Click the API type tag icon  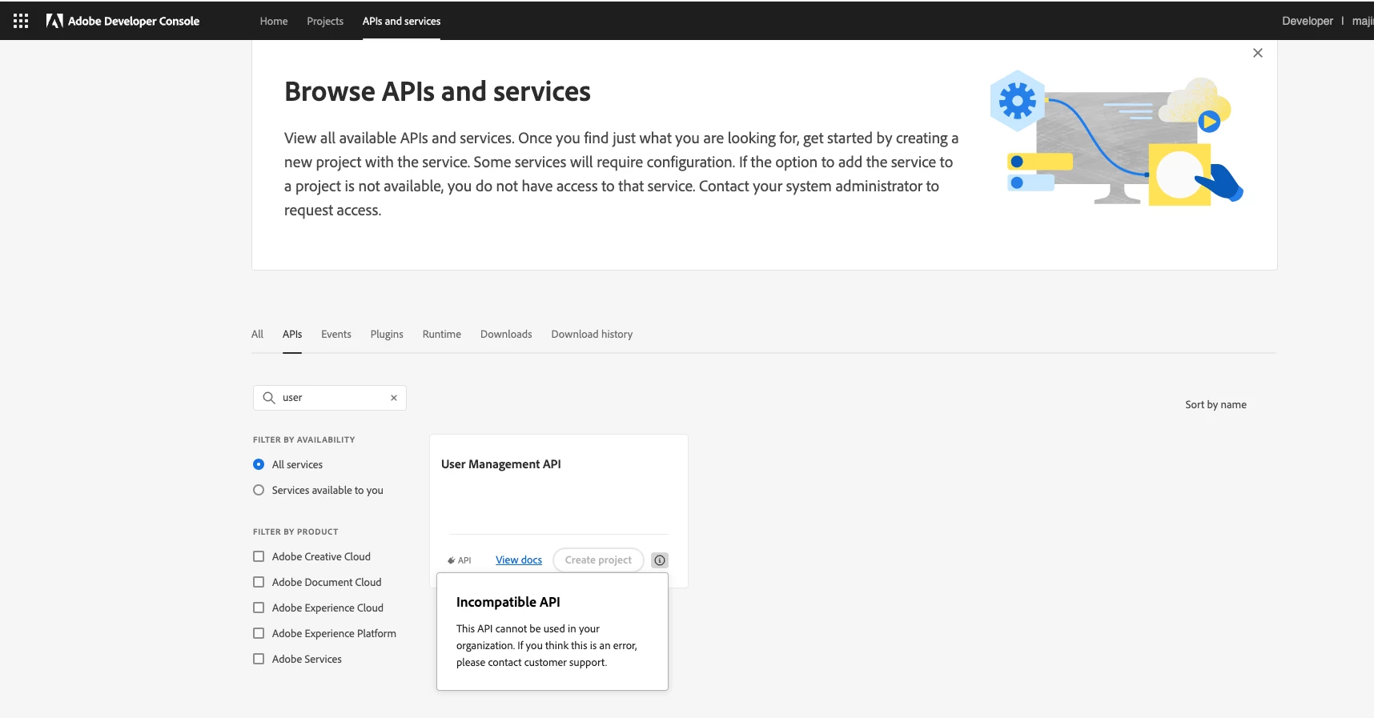(452, 560)
